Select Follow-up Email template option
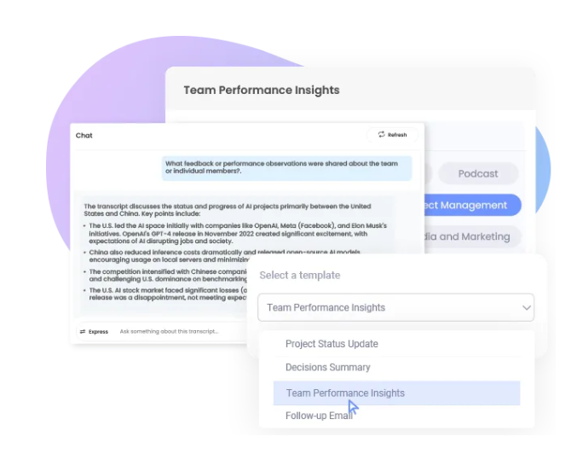Screen dimensions: 577x454 pyautogui.click(x=319, y=416)
